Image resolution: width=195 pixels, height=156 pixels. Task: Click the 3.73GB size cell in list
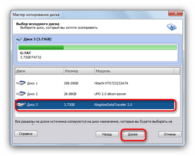[69, 105]
